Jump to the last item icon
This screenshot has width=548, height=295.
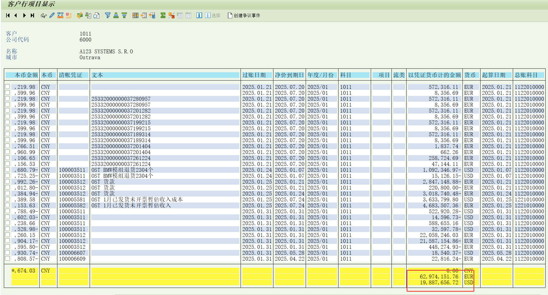[x=32, y=15]
